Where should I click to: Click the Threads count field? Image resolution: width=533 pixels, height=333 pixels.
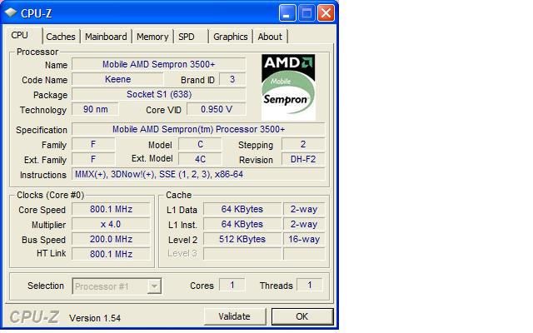(x=310, y=285)
